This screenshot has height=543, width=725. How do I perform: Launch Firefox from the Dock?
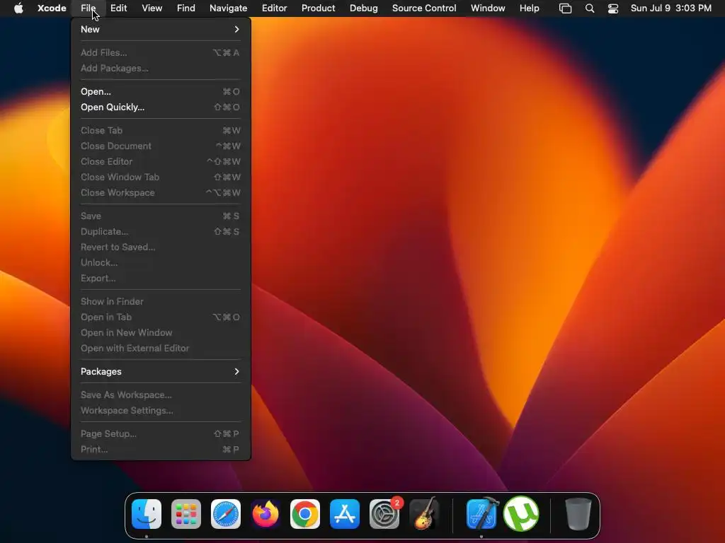266,514
